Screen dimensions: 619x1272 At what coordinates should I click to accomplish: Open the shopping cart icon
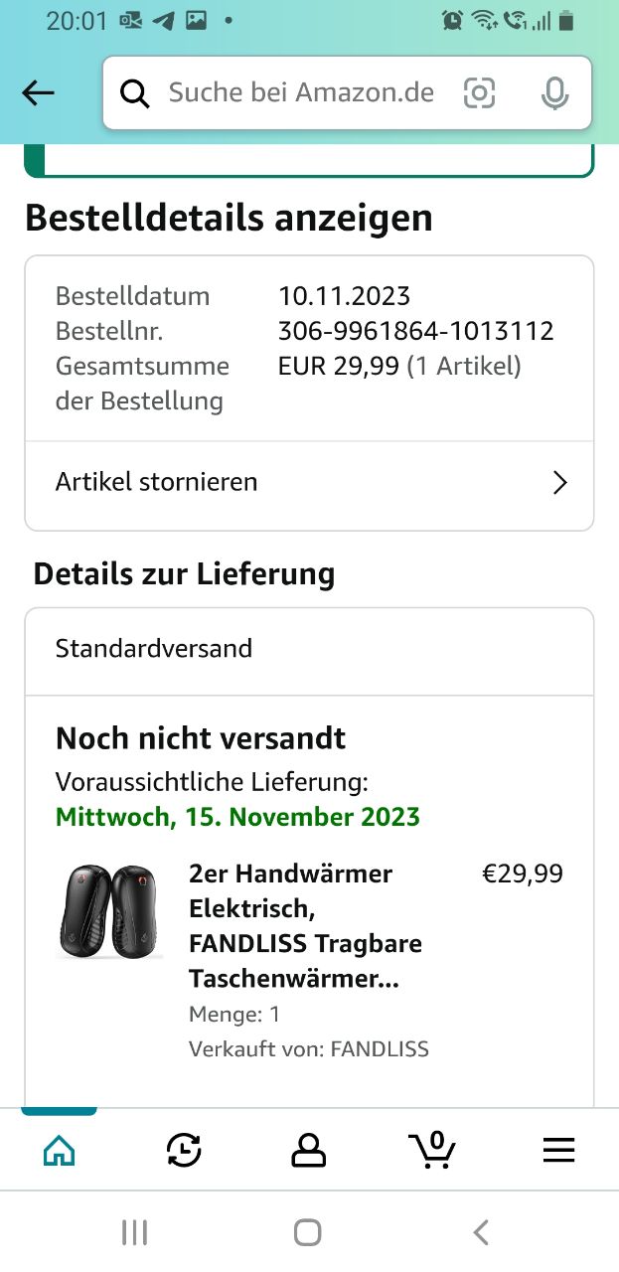tap(433, 1151)
